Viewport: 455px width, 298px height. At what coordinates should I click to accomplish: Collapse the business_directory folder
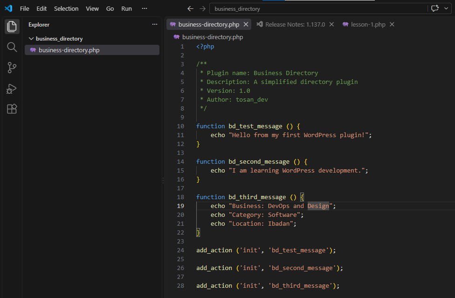pyautogui.click(x=31, y=39)
